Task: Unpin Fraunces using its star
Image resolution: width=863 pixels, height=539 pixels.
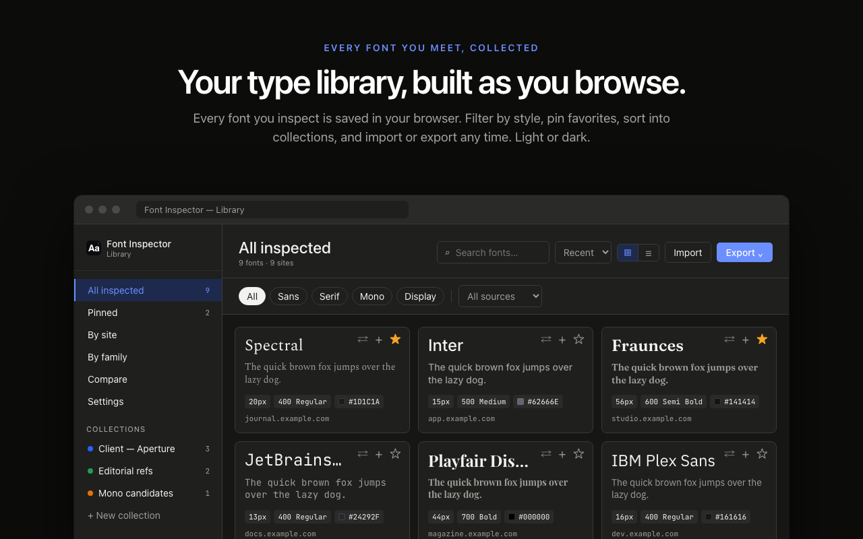Action: pyautogui.click(x=762, y=340)
